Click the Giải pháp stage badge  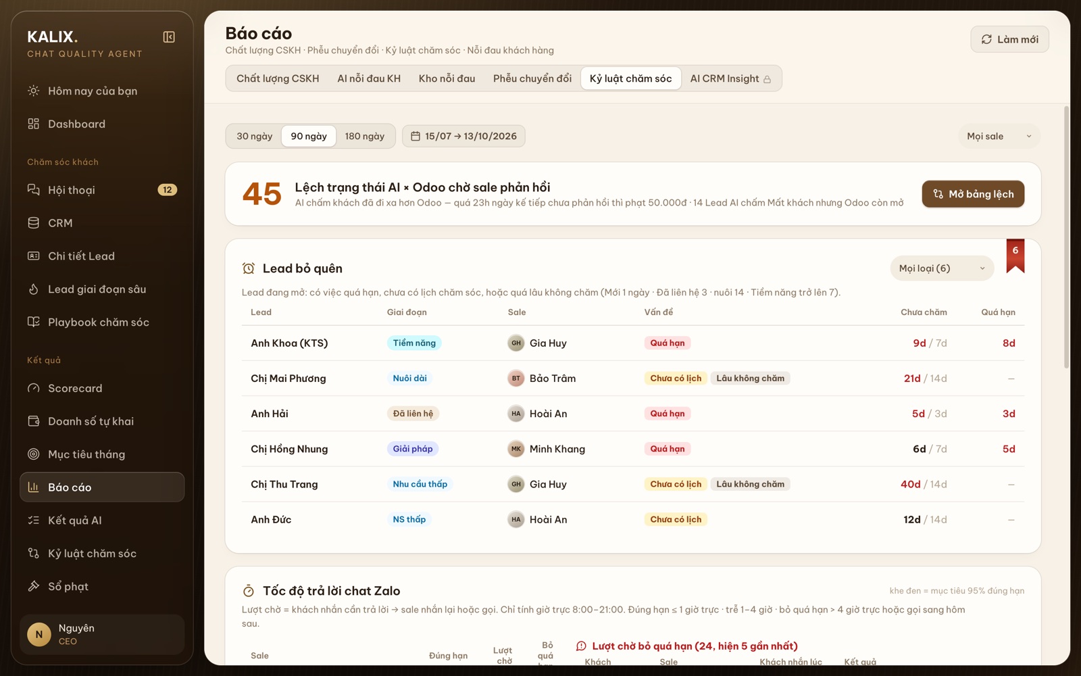[413, 449]
